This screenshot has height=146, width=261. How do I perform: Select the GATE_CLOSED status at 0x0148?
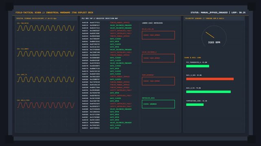click(x=115, y=39)
